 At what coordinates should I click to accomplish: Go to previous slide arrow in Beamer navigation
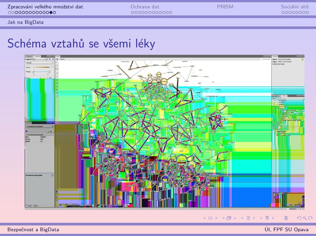point(204,218)
